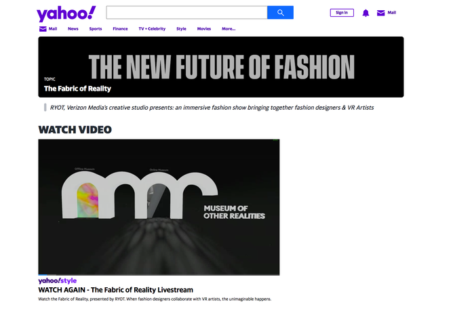Viewport: 474px width, 319px height.
Task: Expand the More... navigation menu
Action: point(229,29)
